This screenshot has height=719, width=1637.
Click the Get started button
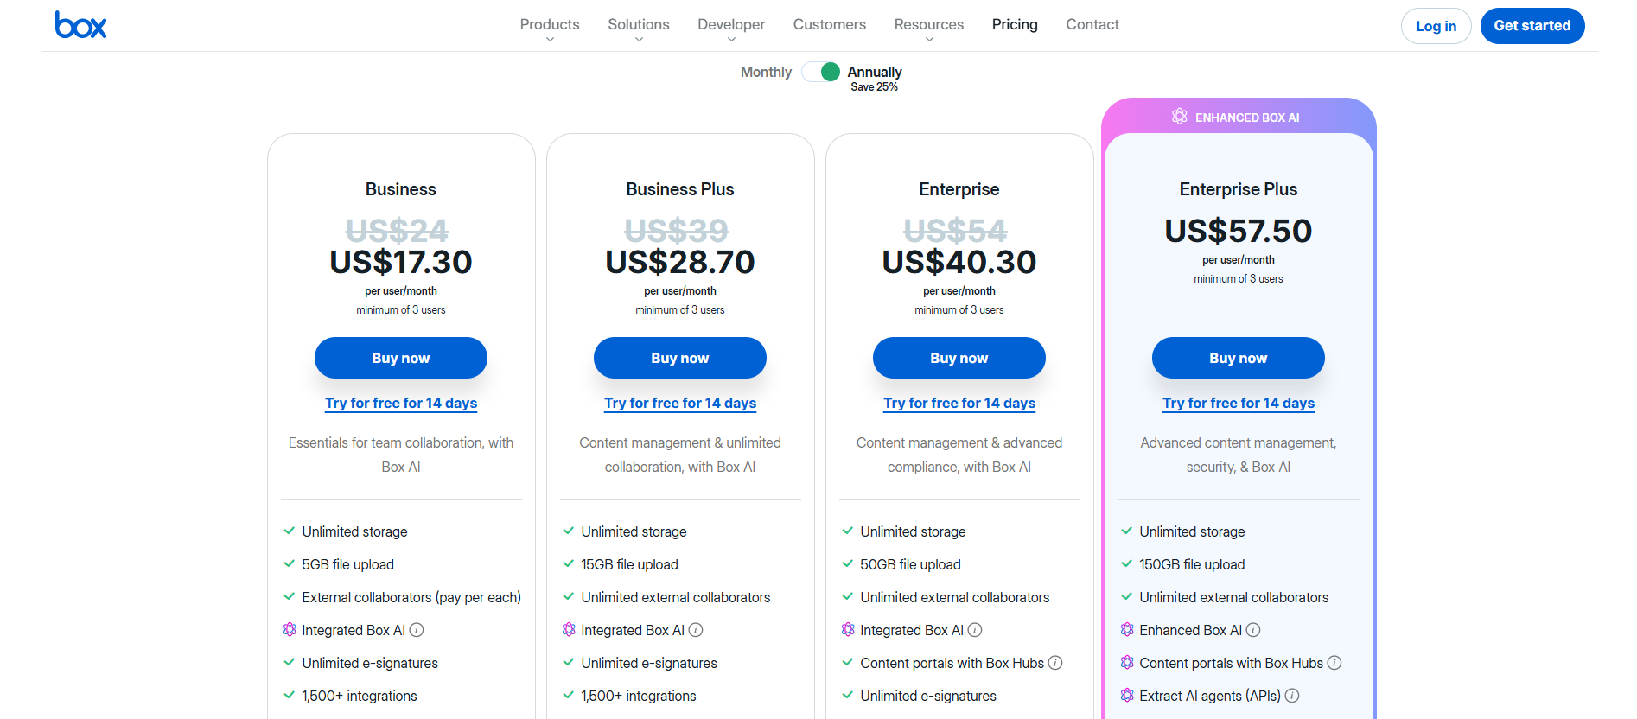pos(1532,25)
